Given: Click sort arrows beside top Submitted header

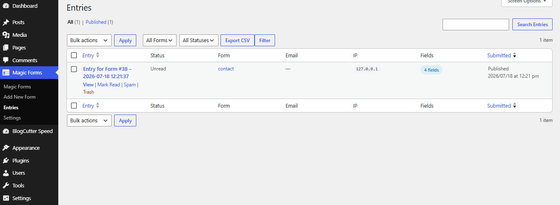Looking at the screenshot, I should 515,55.
